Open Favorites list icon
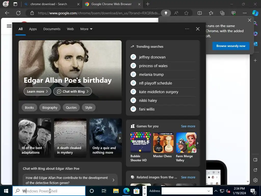The image size is (261, 196). (x=211, y=13)
